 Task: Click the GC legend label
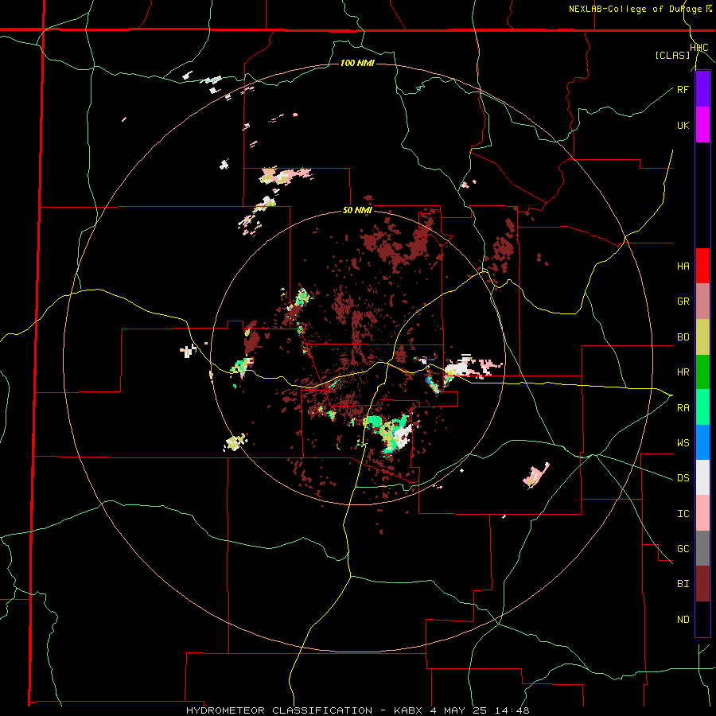[683, 549]
